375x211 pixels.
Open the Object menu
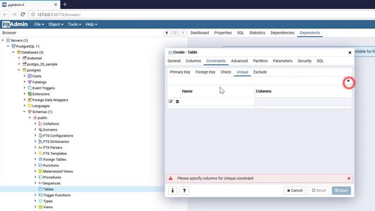(x=56, y=25)
